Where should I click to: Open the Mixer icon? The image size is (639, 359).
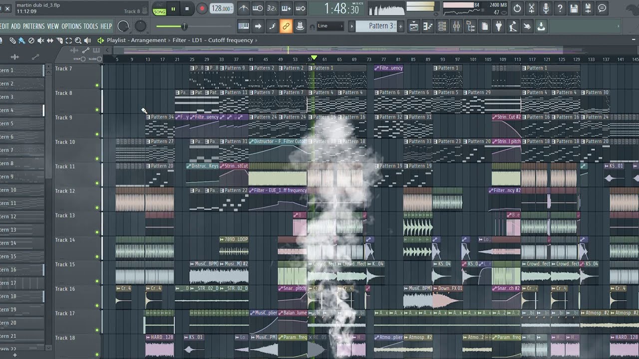(x=456, y=26)
